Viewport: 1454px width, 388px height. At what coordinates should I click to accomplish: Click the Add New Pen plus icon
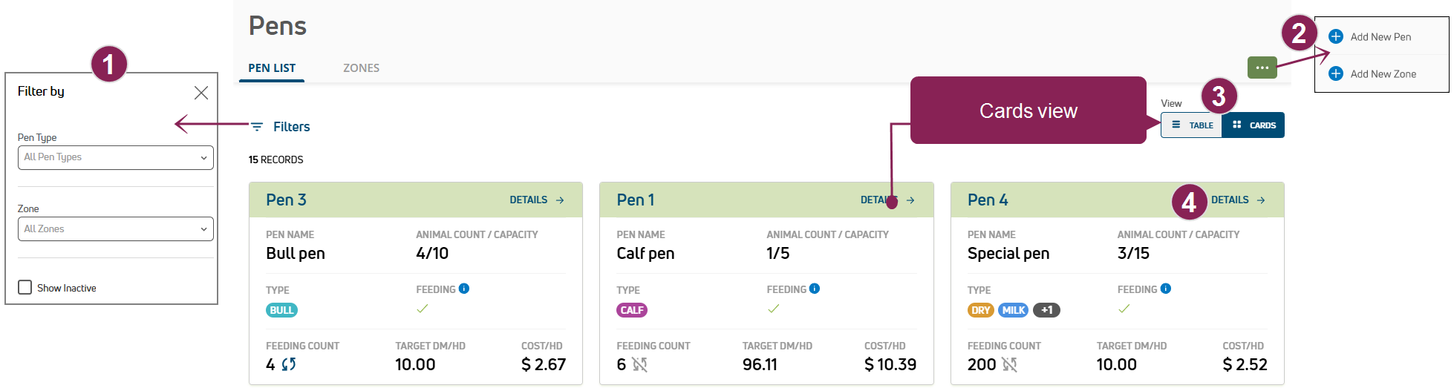click(x=1335, y=36)
